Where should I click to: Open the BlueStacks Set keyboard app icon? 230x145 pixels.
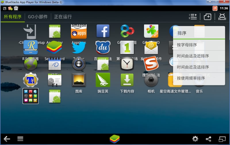(x=54, y=47)
